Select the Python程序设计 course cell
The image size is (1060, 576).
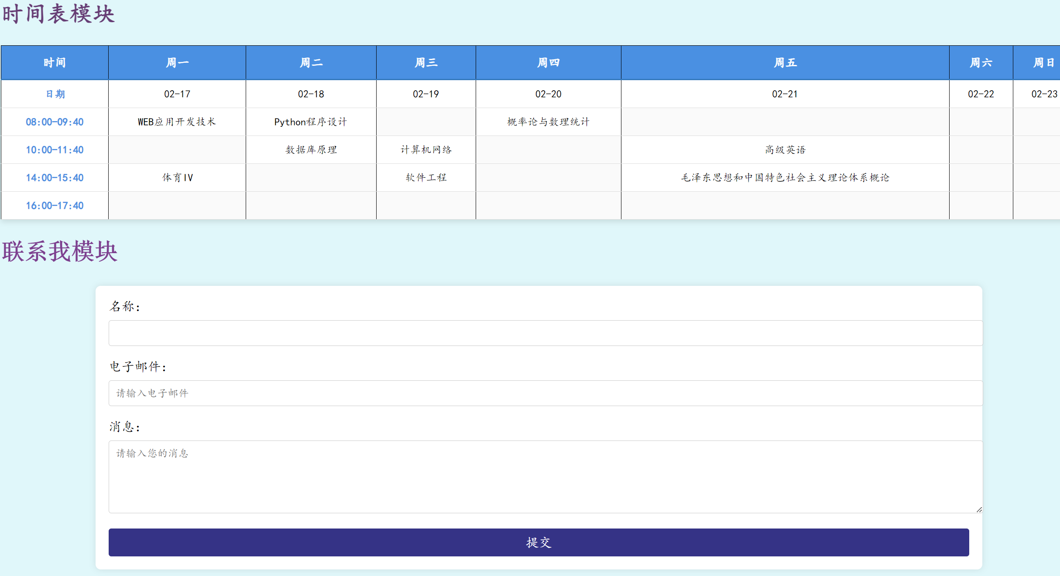pos(311,122)
